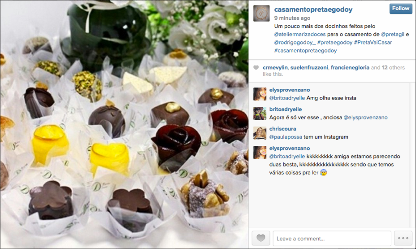This screenshot has width=416, height=249.
Task: Click elysprovenzano's avatar on last comment
Action: tap(260, 153)
